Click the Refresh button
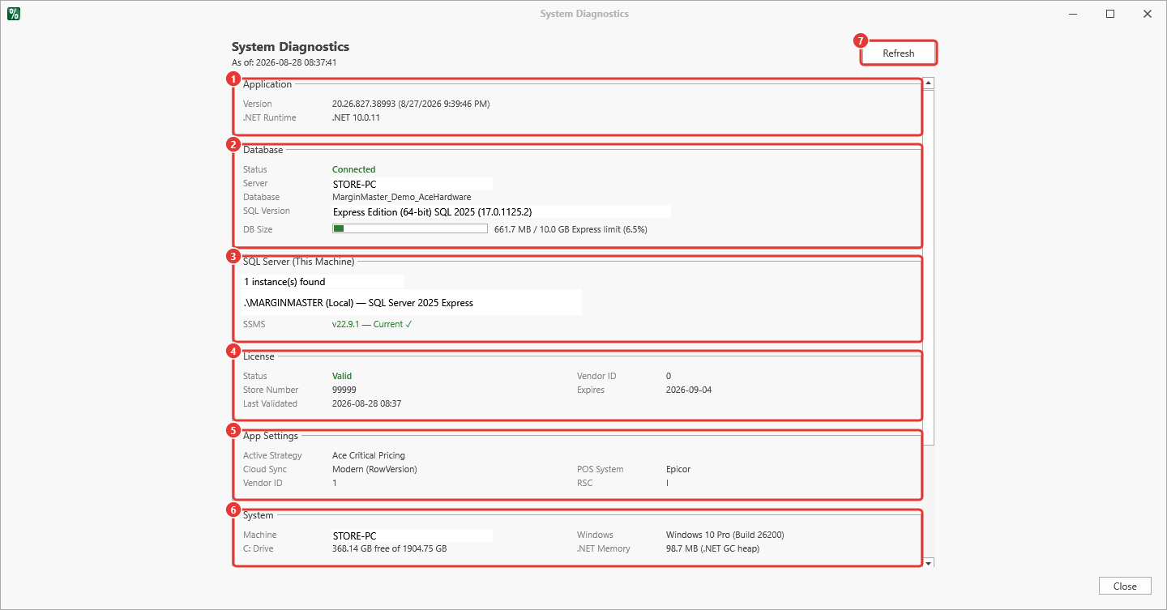Viewport: 1167px width, 610px height. point(898,53)
